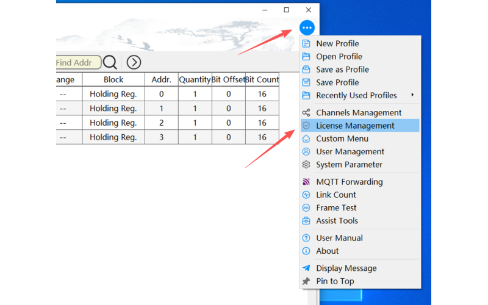Open the blue three-dots more menu button

point(307,27)
